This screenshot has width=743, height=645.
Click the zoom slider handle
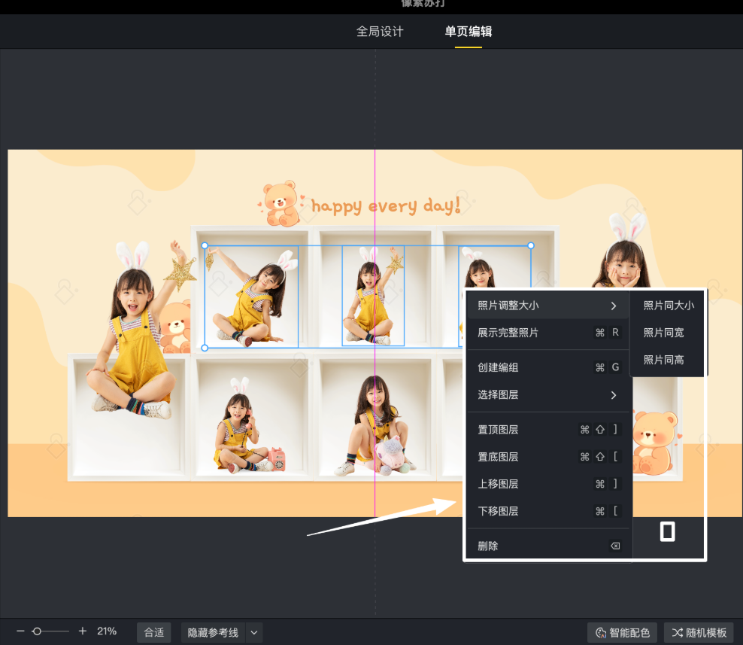pyautogui.click(x=36, y=631)
